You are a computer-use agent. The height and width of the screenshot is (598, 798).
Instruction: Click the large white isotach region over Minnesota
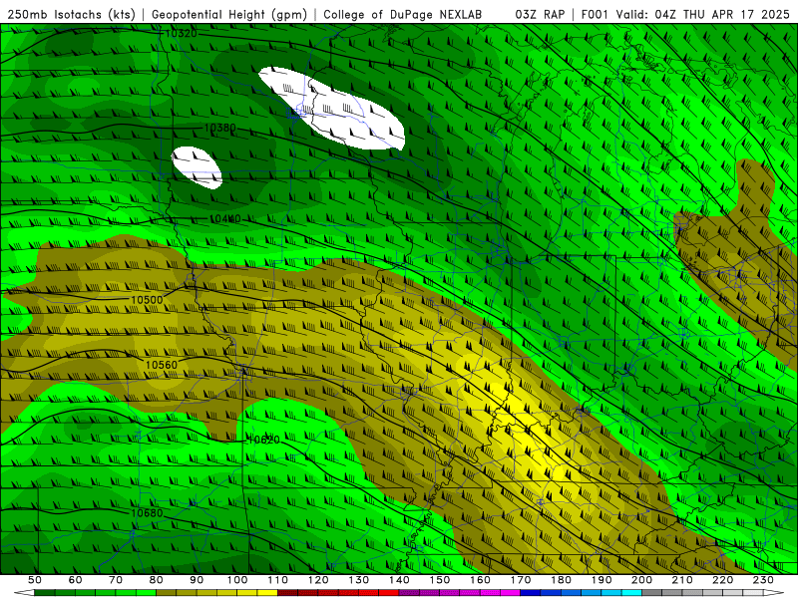point(333,110)
